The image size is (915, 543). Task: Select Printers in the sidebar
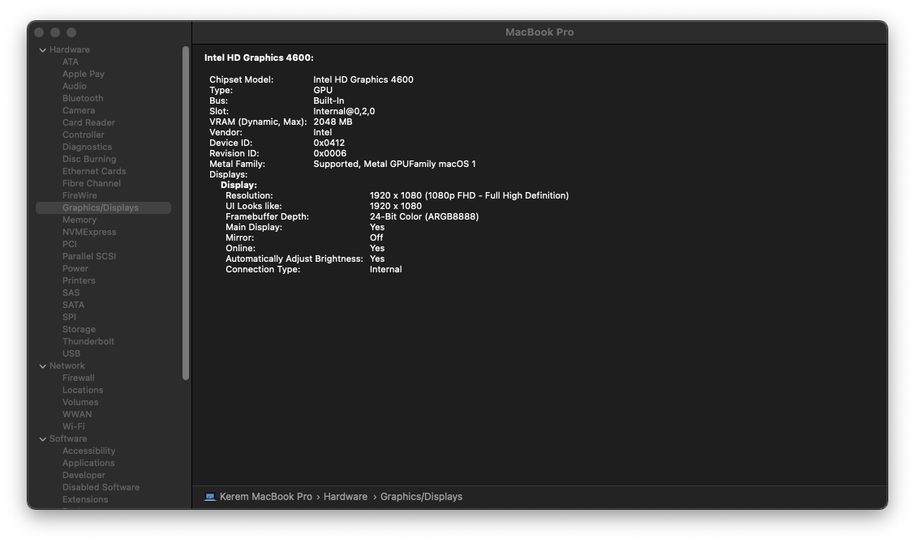click(79, 280)
